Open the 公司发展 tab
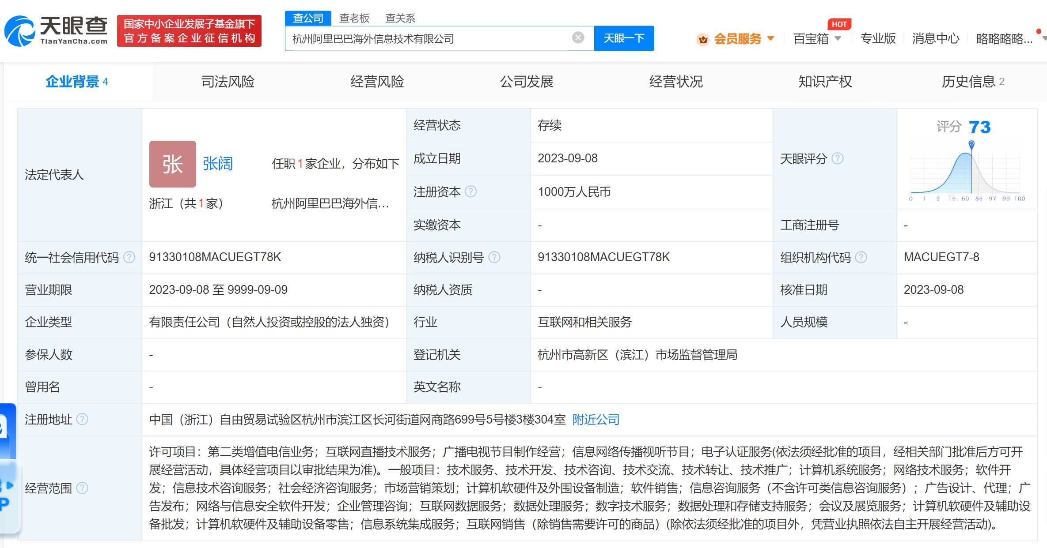1047x548 pixels. tap(527, 82)
